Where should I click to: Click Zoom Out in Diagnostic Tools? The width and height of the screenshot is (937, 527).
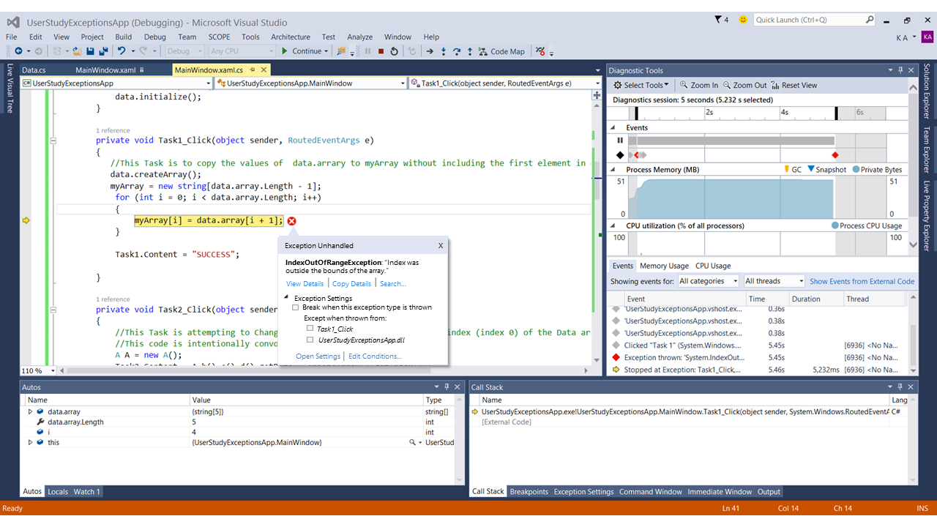(x=744, y=85)
